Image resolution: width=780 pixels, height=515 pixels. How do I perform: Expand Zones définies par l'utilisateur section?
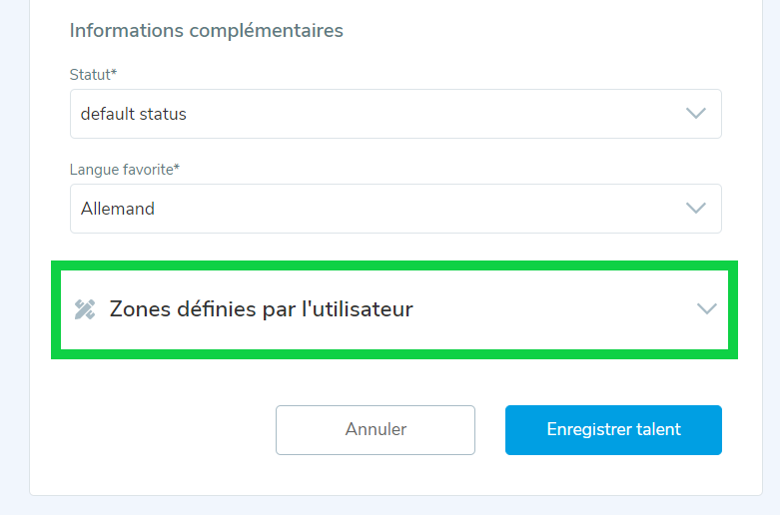(394, 309)
